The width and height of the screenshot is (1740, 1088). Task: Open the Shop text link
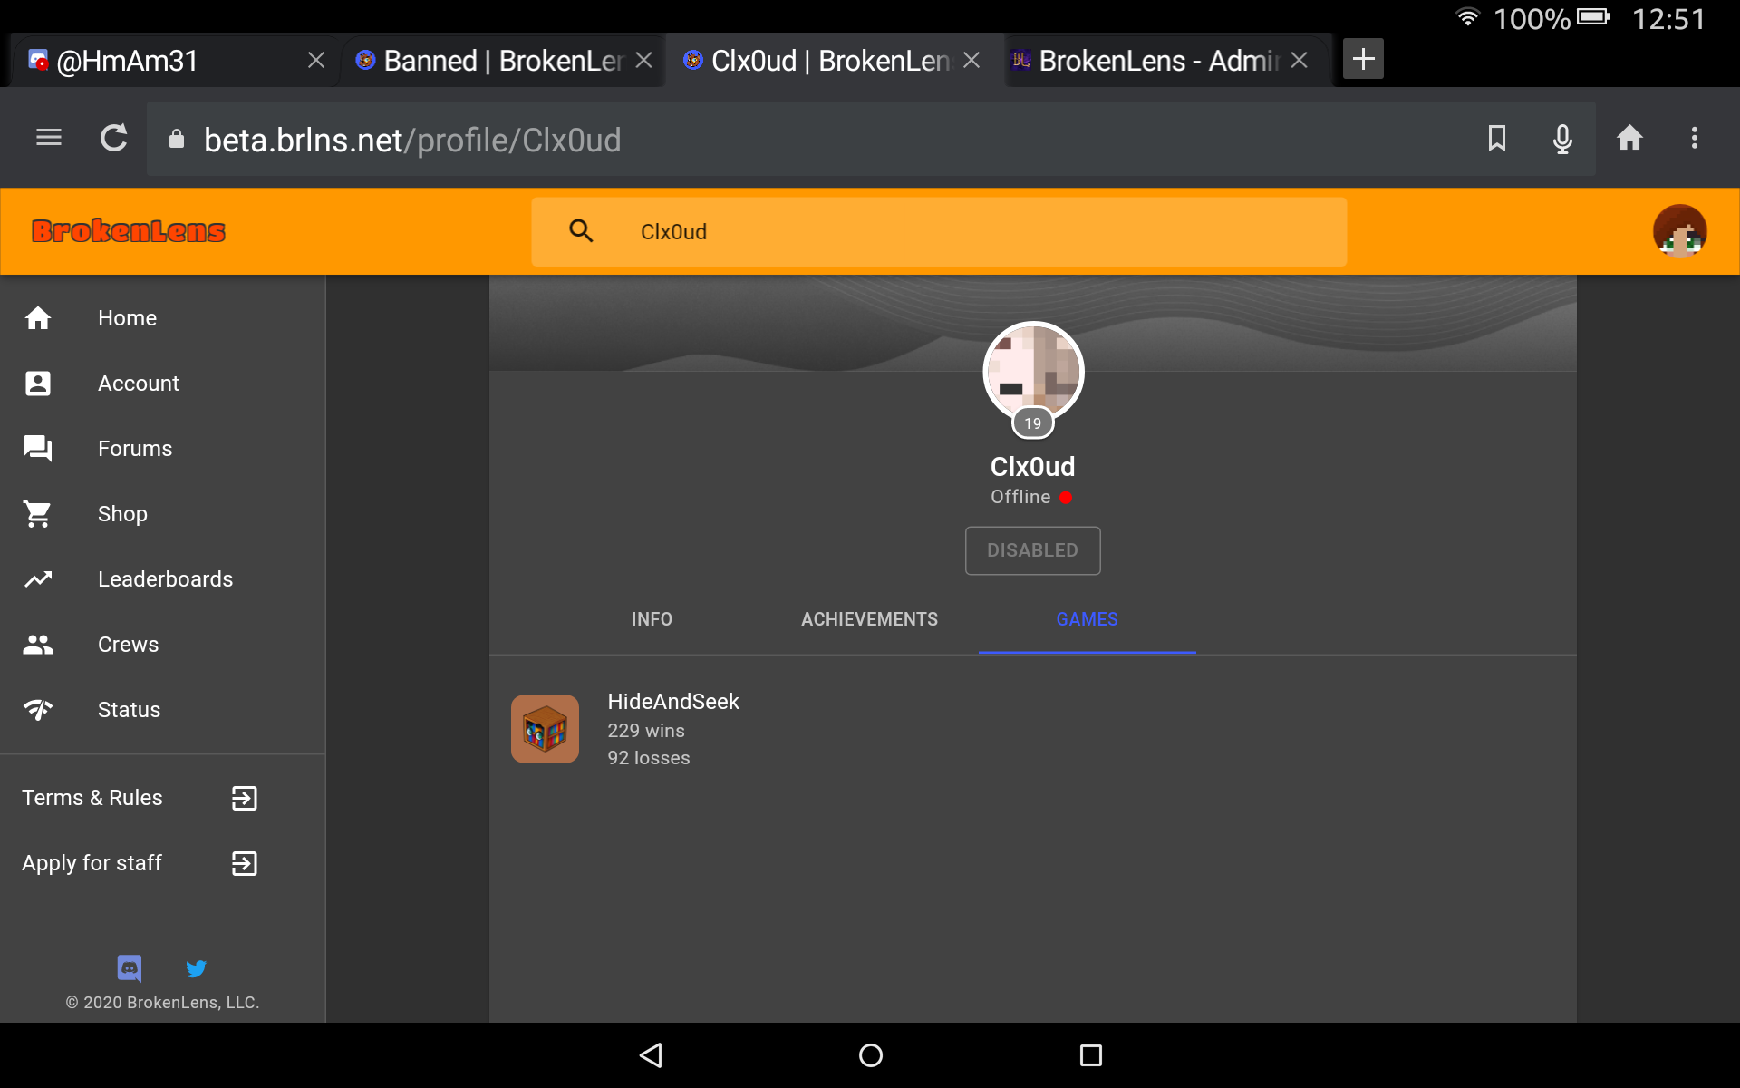coord(122,514)
